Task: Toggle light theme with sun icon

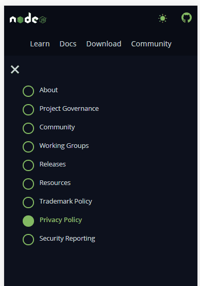Action: [162, 19]
